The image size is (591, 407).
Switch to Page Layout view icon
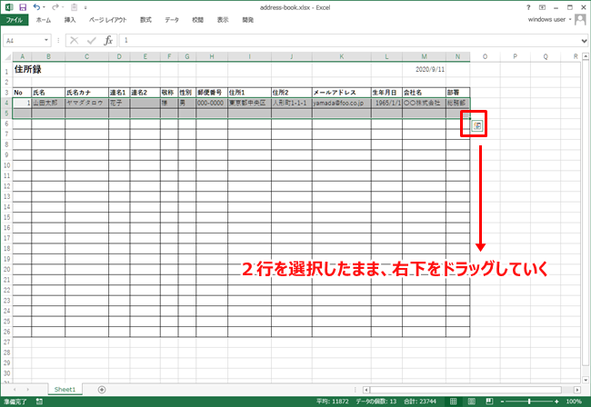(x=471, y=402)
